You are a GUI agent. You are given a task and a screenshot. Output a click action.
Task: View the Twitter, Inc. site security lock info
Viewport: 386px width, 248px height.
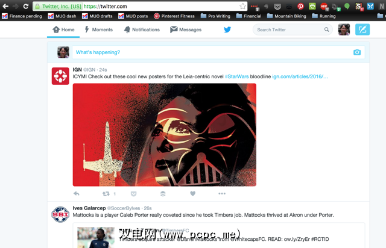58,7
